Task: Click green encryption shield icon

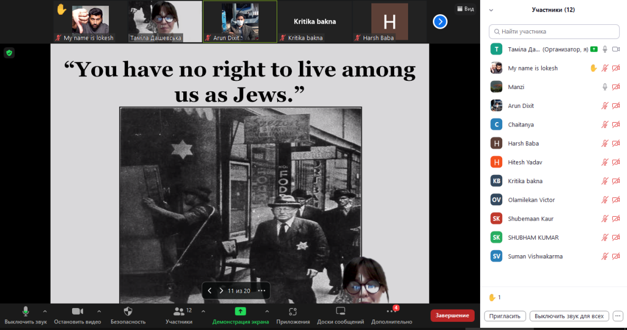Action: [x=9, y=53]
